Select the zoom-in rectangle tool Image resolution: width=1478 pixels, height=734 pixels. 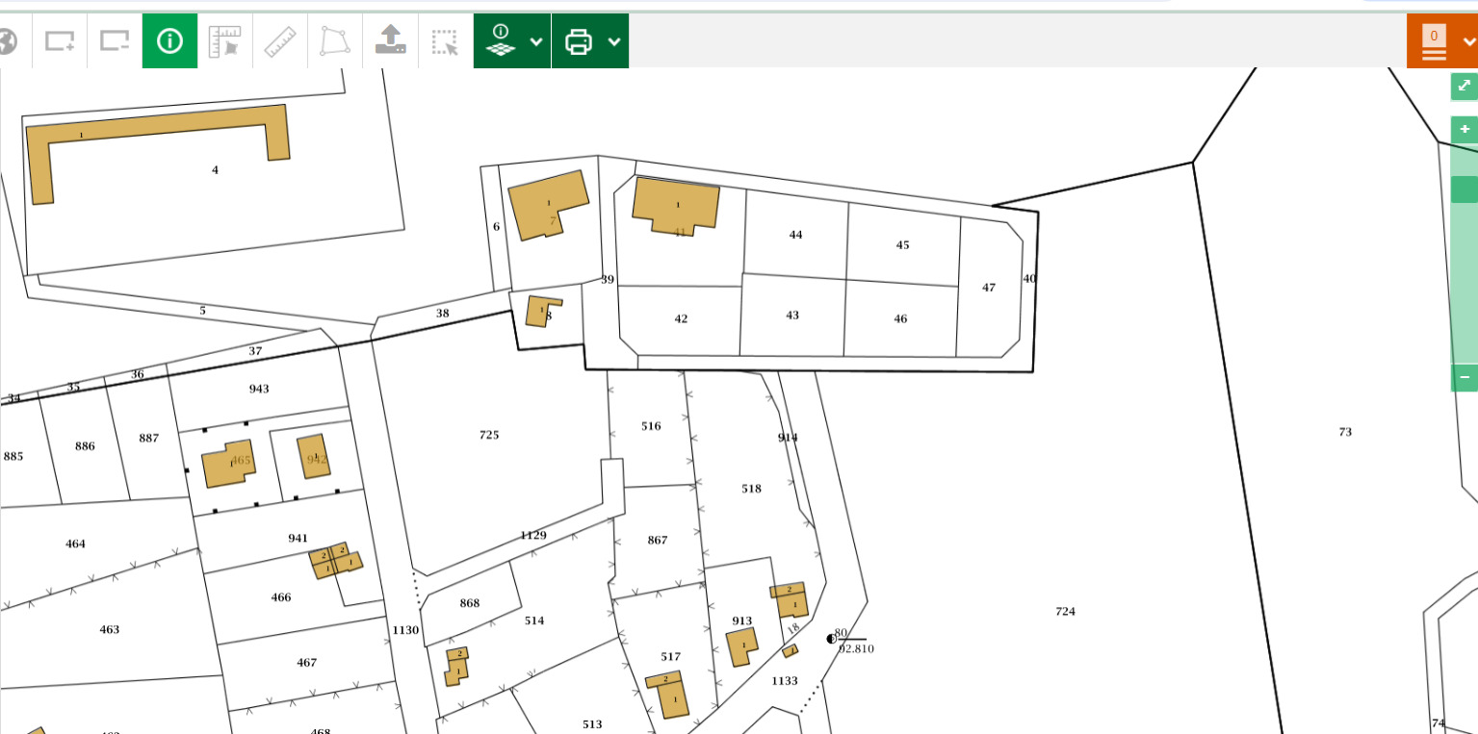pos(60,41)
